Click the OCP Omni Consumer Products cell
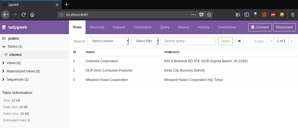The image size is (298, 128). pyautogui.click(x=109, y=70)
